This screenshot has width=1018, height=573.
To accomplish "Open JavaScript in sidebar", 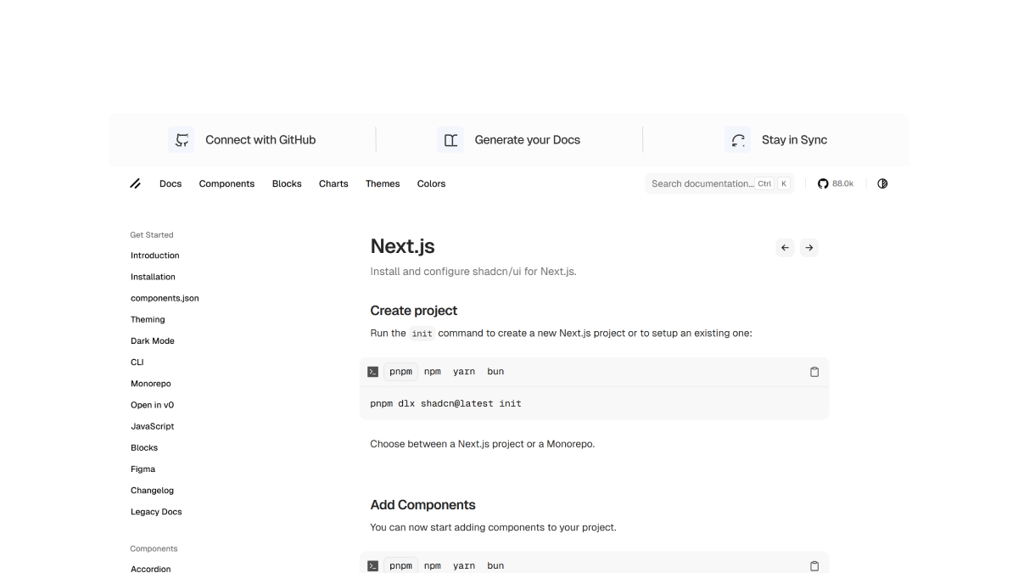I will tap(153, 426).
